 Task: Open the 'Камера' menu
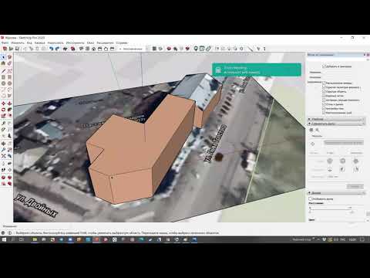(x=39, y=42)
